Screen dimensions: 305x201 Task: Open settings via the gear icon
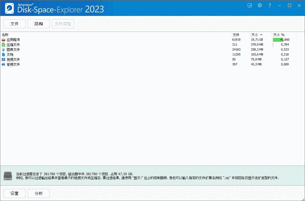(x=259, y=5)
